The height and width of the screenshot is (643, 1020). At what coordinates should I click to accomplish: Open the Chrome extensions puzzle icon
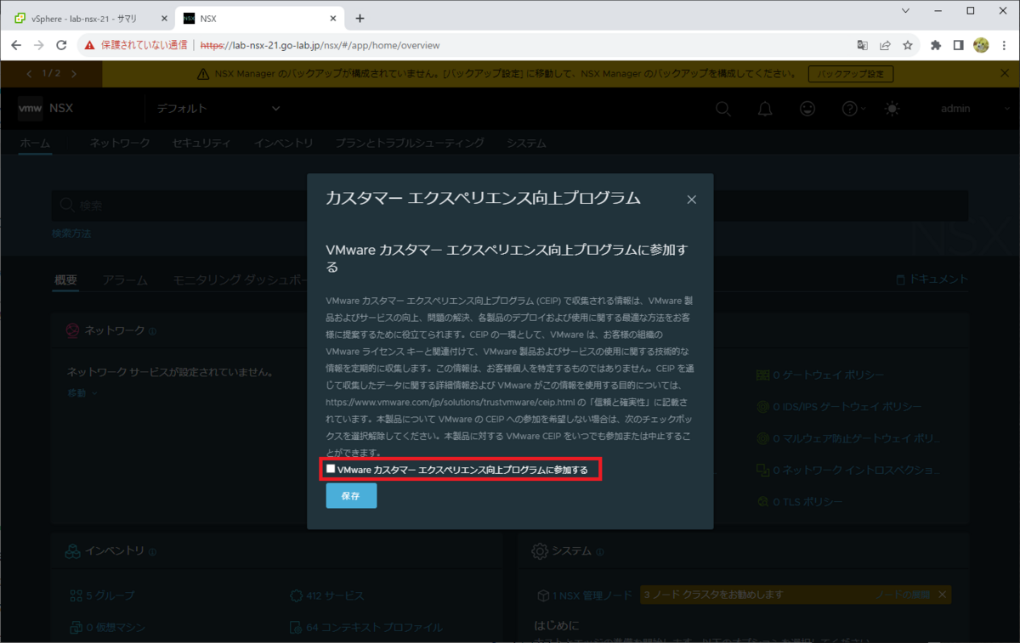(x=936, y=45)
